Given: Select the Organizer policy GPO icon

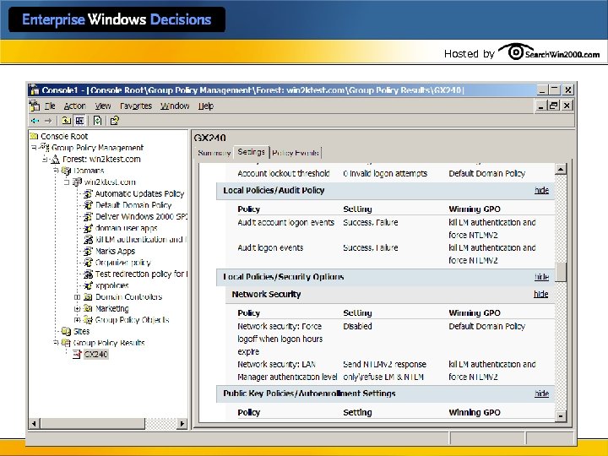Looking at the screenshot, I should point(88,263).
